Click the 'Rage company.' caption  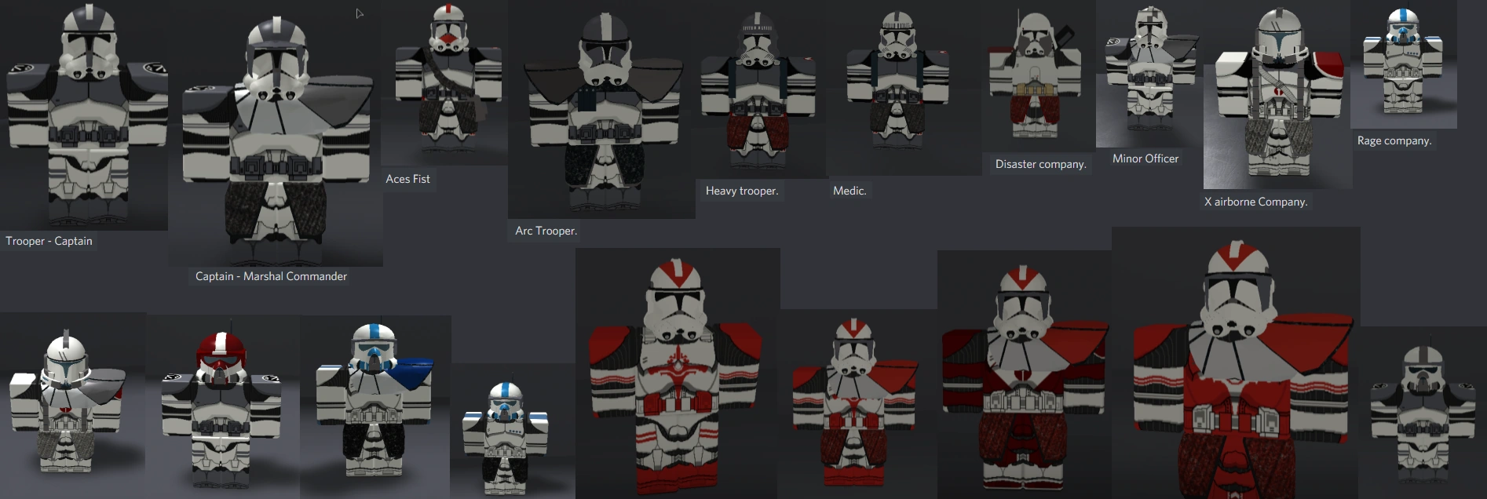click(x=1394, y=140)
